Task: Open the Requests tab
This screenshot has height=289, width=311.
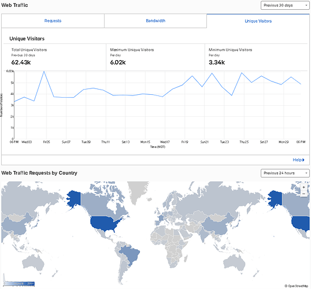Action: click(x=53, y=21)
